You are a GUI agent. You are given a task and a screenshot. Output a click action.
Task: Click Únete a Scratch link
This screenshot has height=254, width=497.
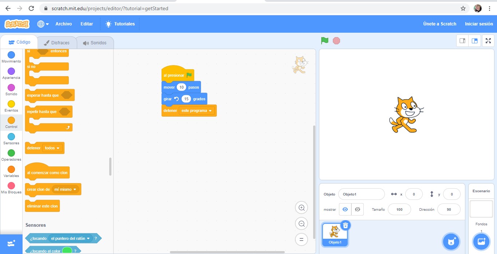[439, 24]
